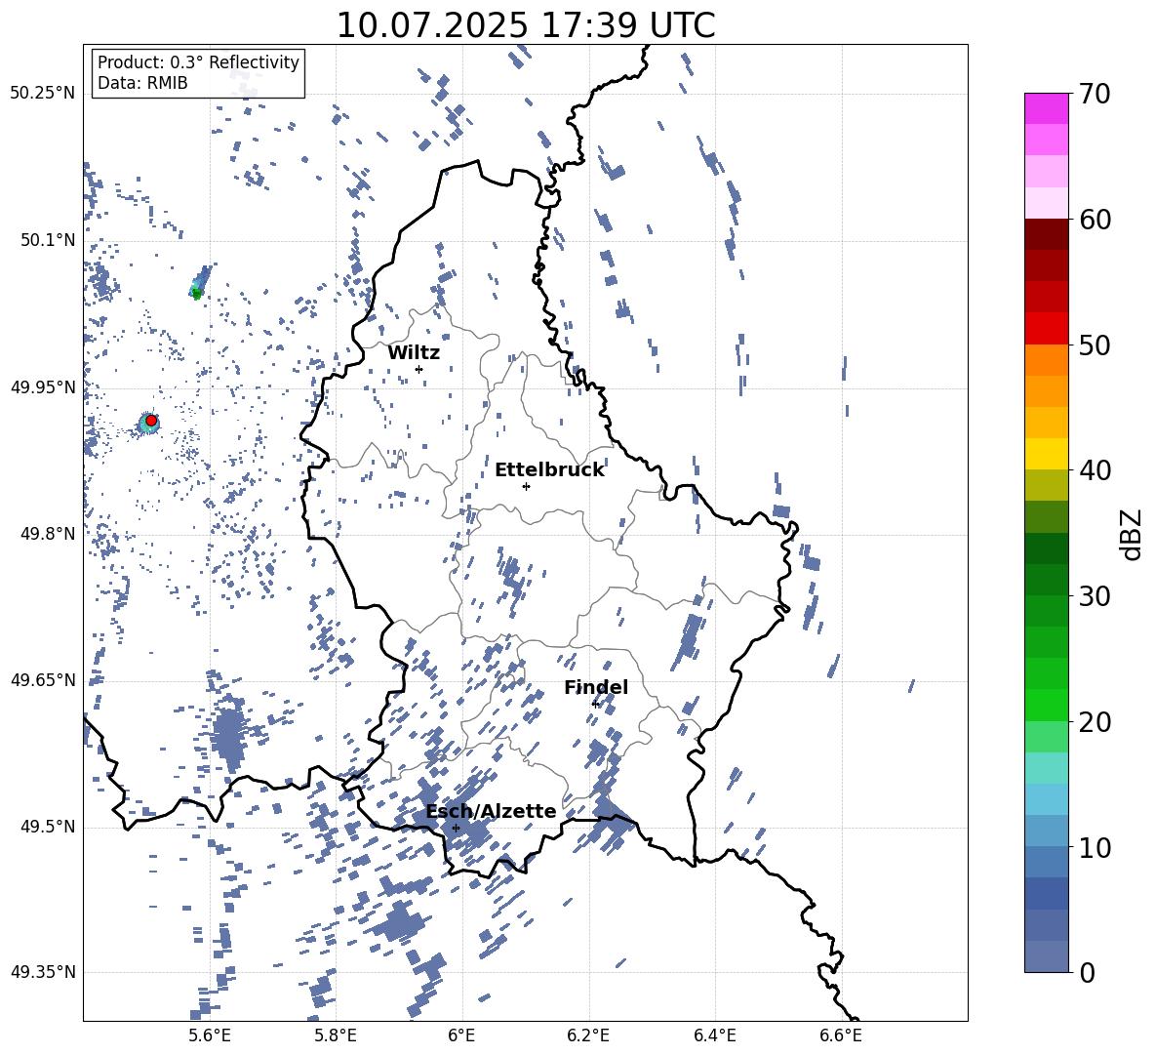This screenshot has width=1155, height=1055.
Task: Click the 5.6°E longitude tick label
Action: pyautogui.click(x=209, y=1035)
